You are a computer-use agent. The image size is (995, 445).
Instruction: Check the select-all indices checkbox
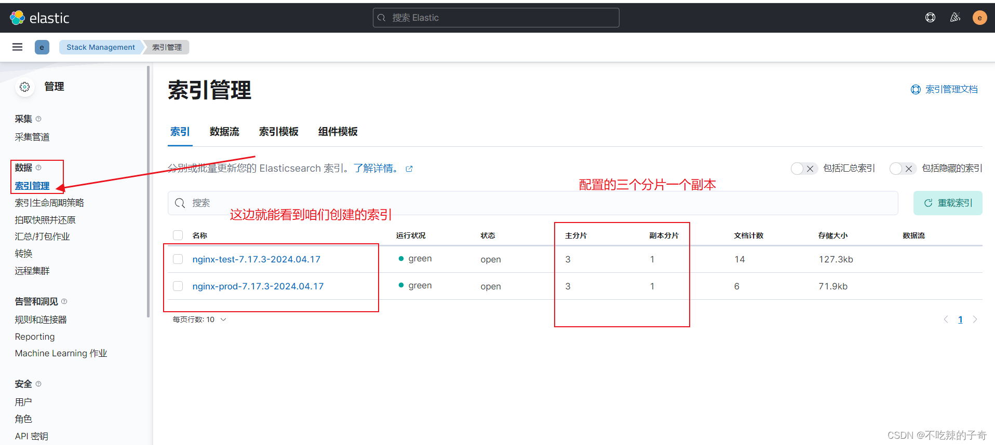coord(178,235)
